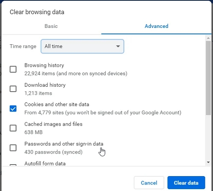Click the 'Cached images and files' label
This screenshot has height=191, width=213.
54,124
